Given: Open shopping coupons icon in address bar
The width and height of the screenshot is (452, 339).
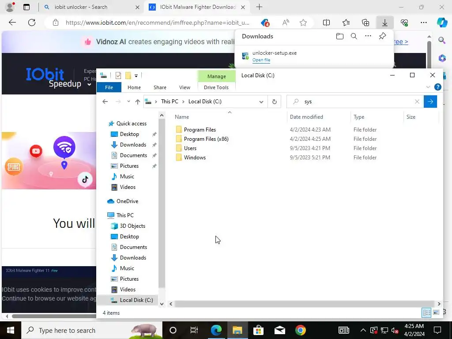Looking at the screenshot, I should click(265, 23).
